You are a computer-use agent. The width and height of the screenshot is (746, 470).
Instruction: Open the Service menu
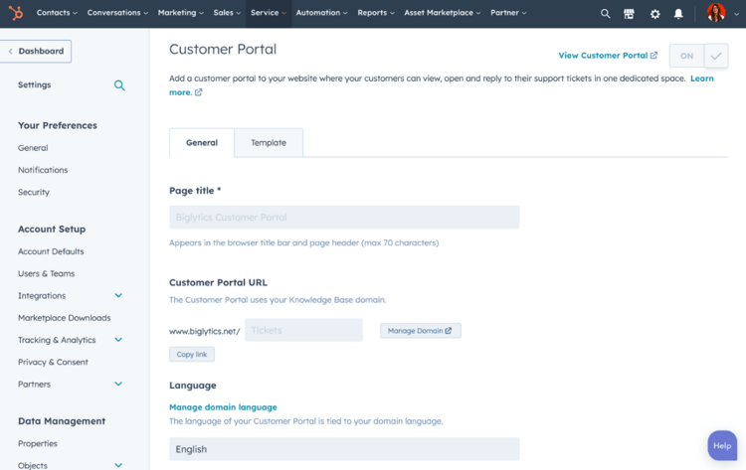point(269,13)
